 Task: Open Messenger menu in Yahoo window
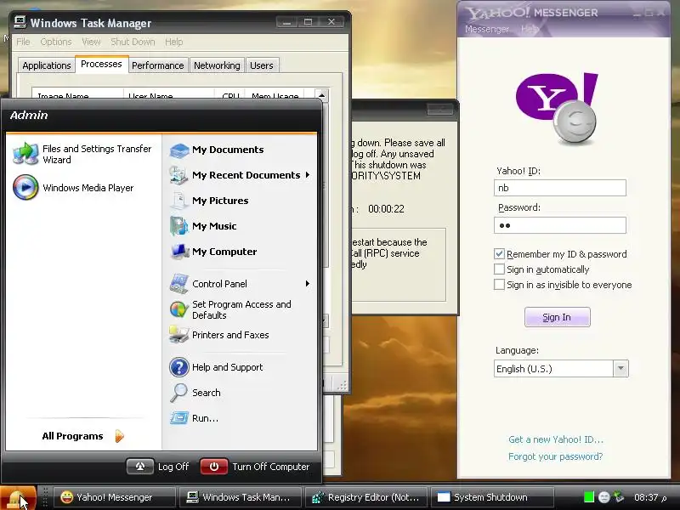click(487, 29)
